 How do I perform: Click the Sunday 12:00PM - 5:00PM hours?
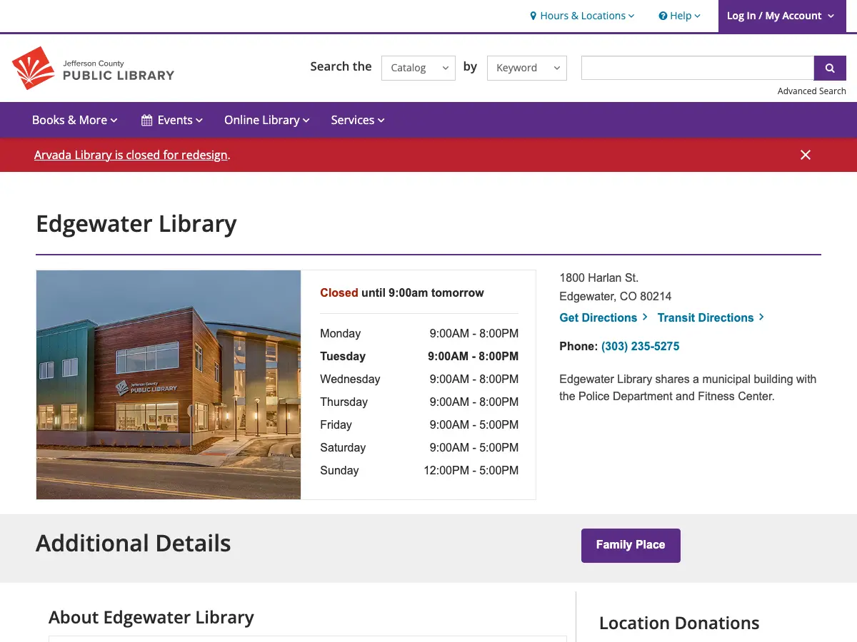click(x=471, y=470)
